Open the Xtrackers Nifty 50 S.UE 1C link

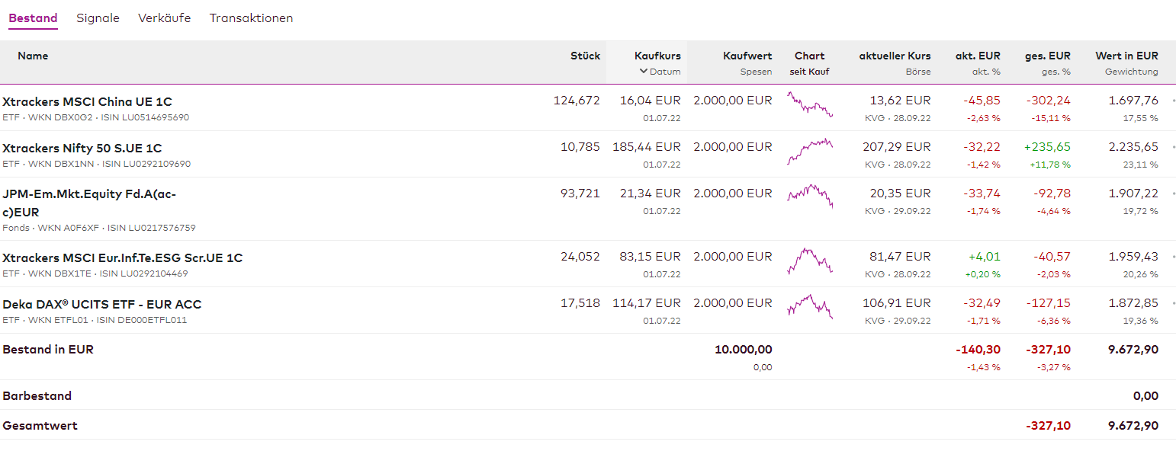click(82, 148)
